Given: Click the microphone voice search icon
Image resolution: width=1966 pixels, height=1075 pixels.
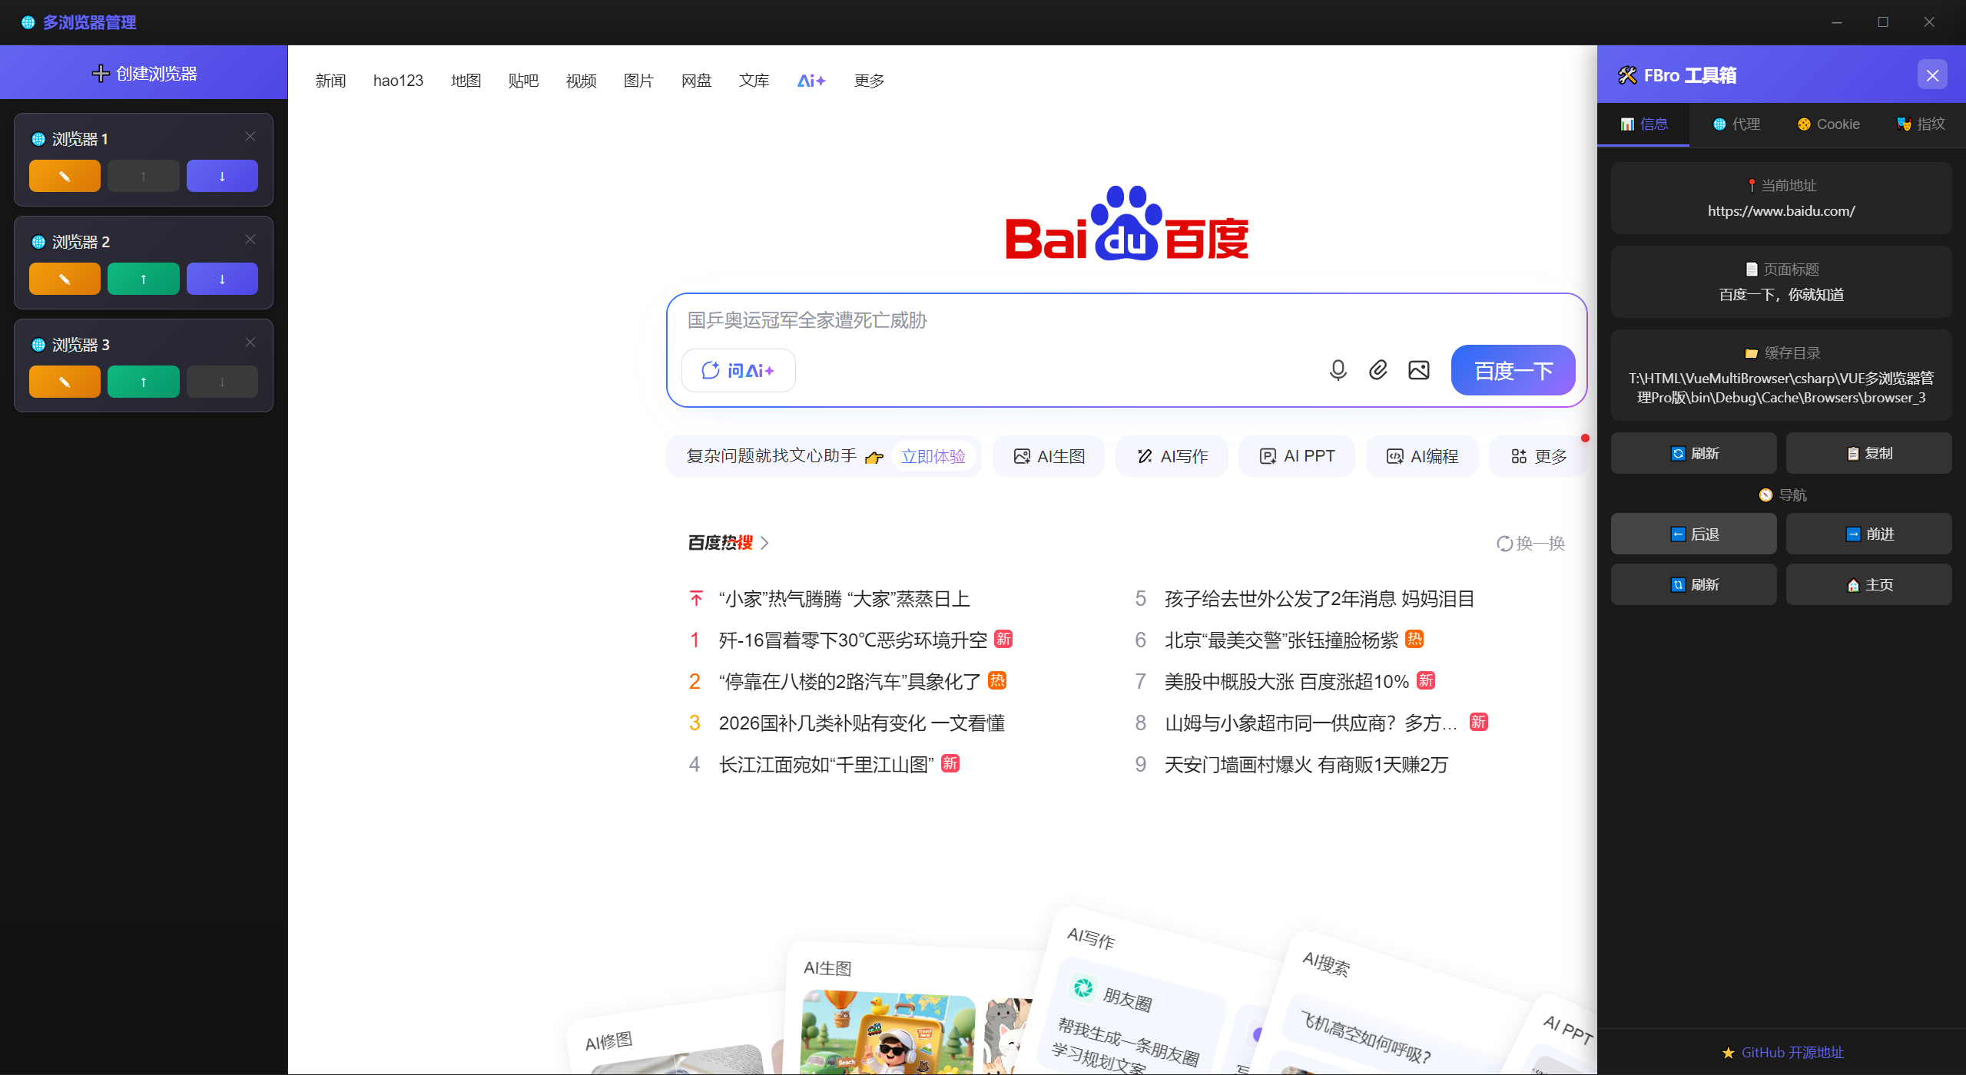Looking at the screenshot, I should point(1337,369).
